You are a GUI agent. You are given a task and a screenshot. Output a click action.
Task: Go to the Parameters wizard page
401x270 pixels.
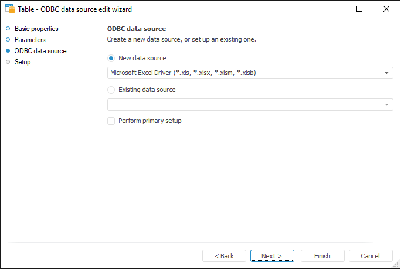coord(30,40)
